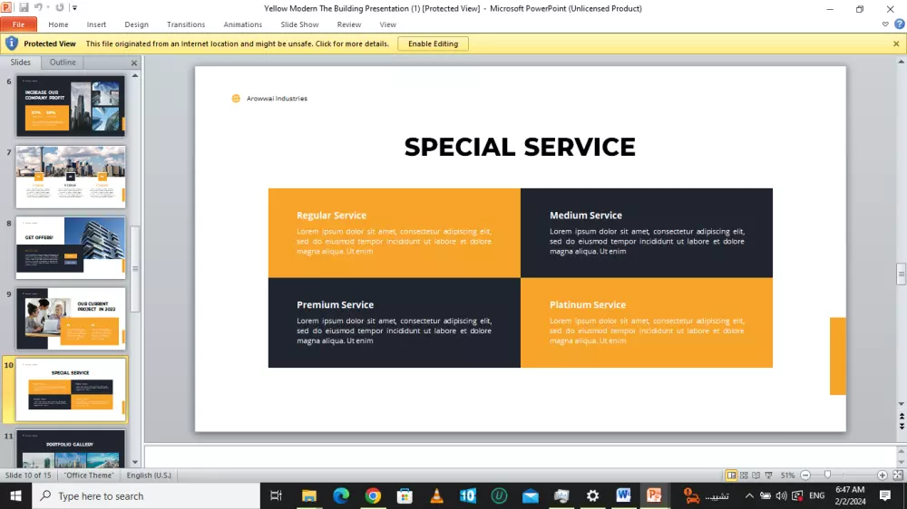Click the notes pane area

click(520, 456)
